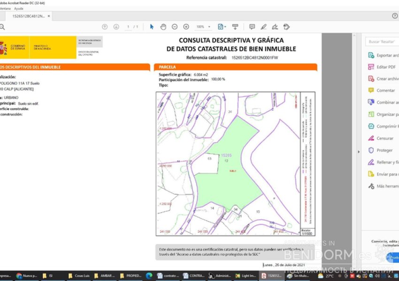Screen dimensions: 399x281
Task: Select the arrow selection tool
Action: [152, 27]
